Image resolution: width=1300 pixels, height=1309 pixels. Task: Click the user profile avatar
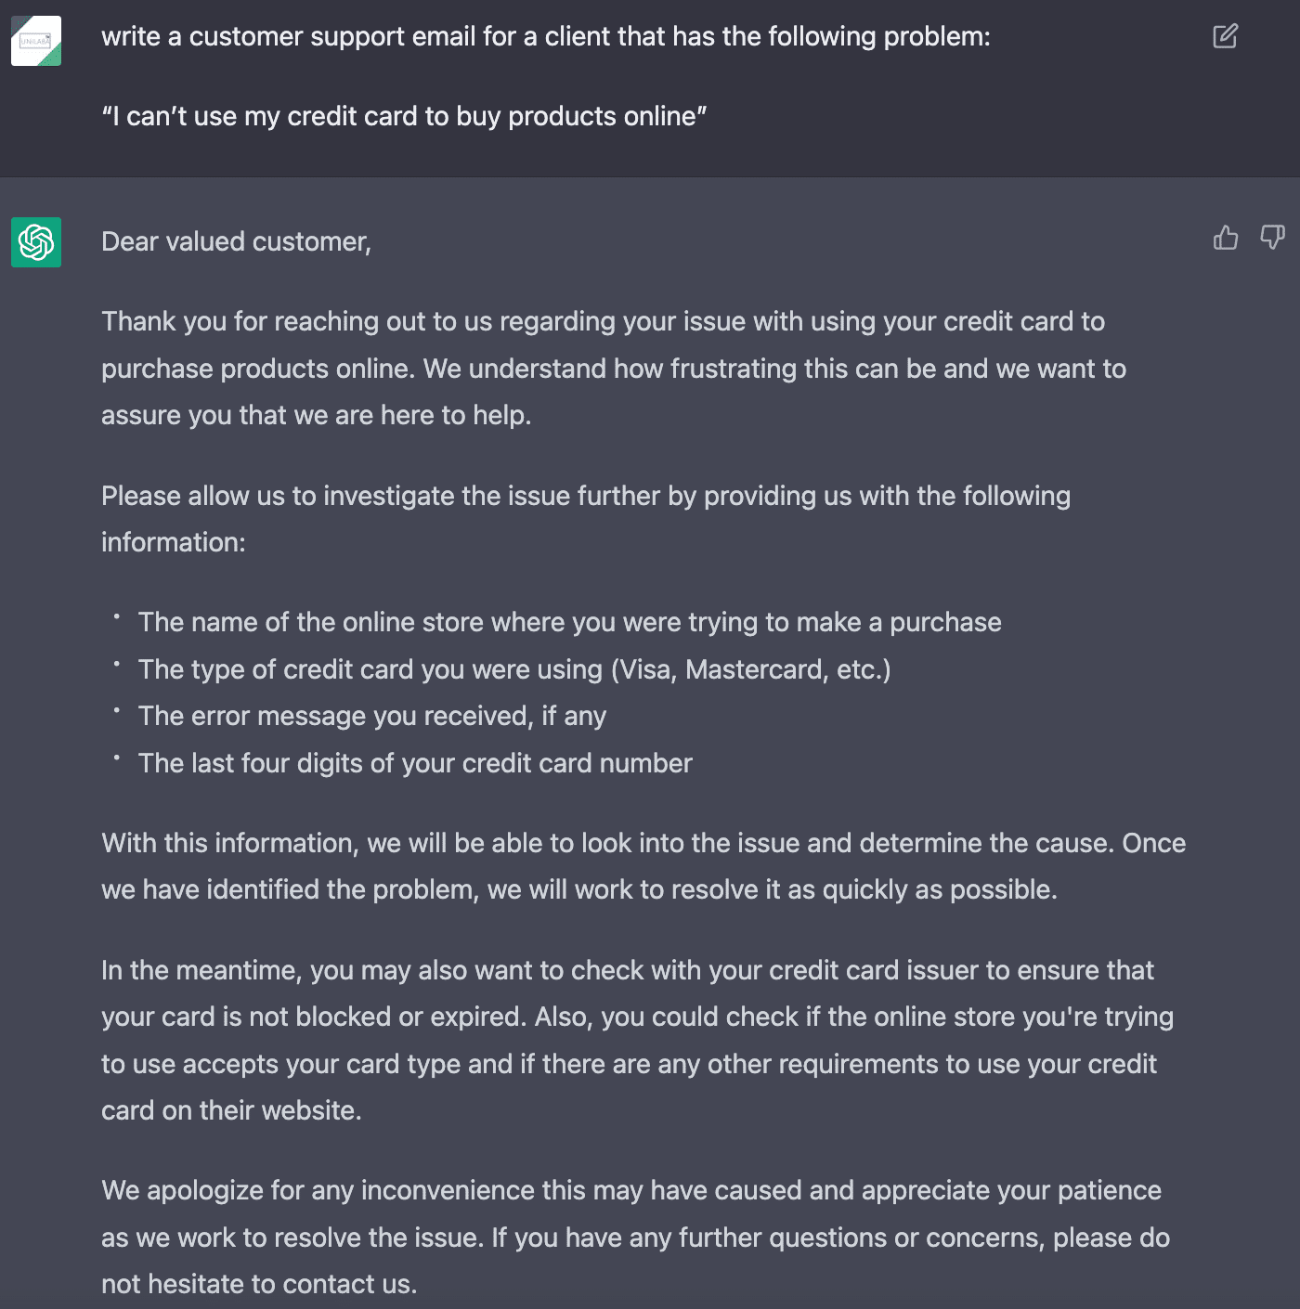(36, 41)
